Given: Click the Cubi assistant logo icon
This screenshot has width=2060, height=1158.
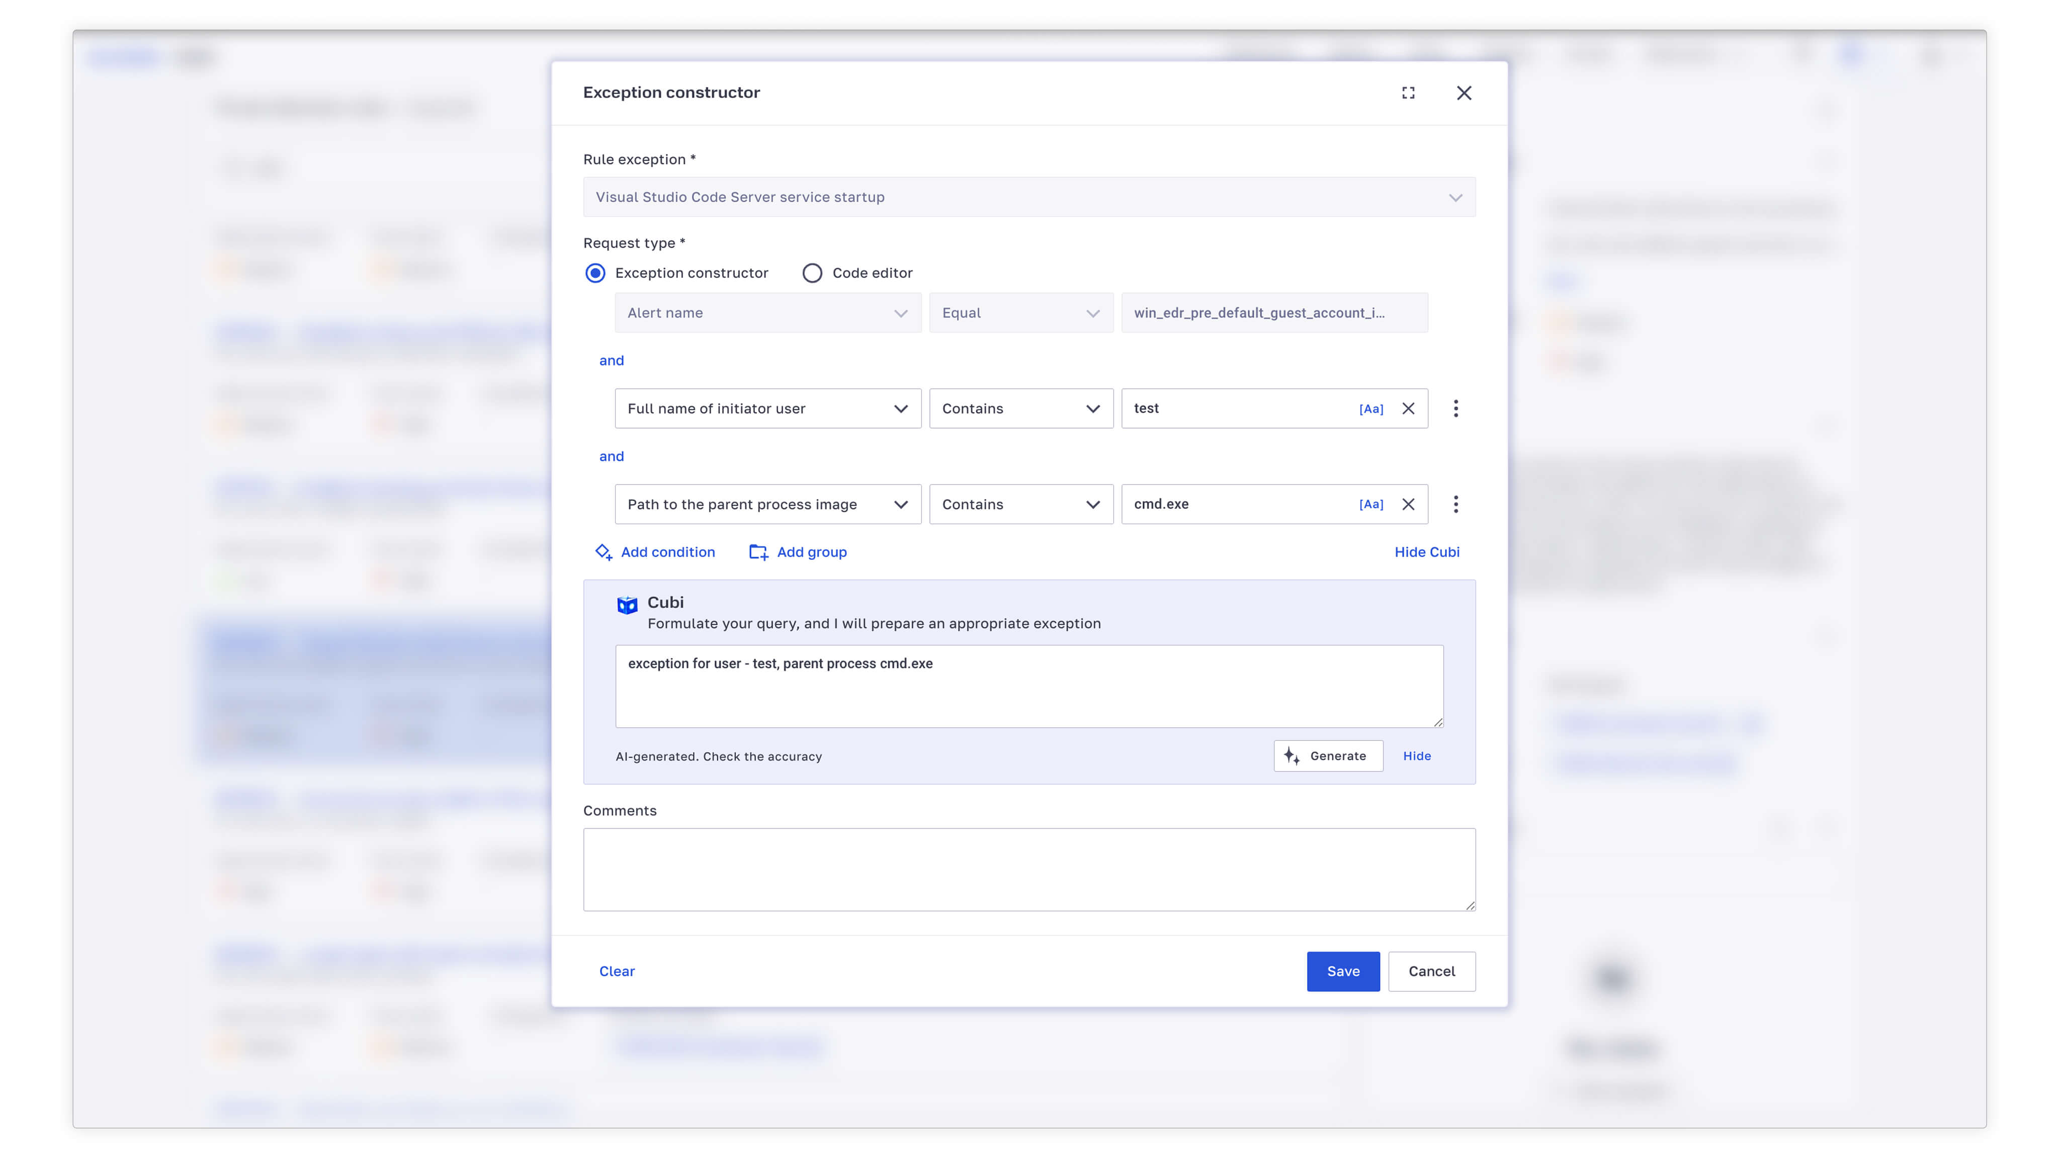Looking at the screenshot, I should (627, 605).
